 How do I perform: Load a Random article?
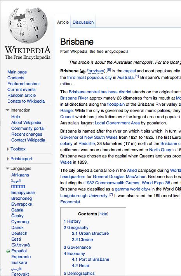tap(22, 95)
